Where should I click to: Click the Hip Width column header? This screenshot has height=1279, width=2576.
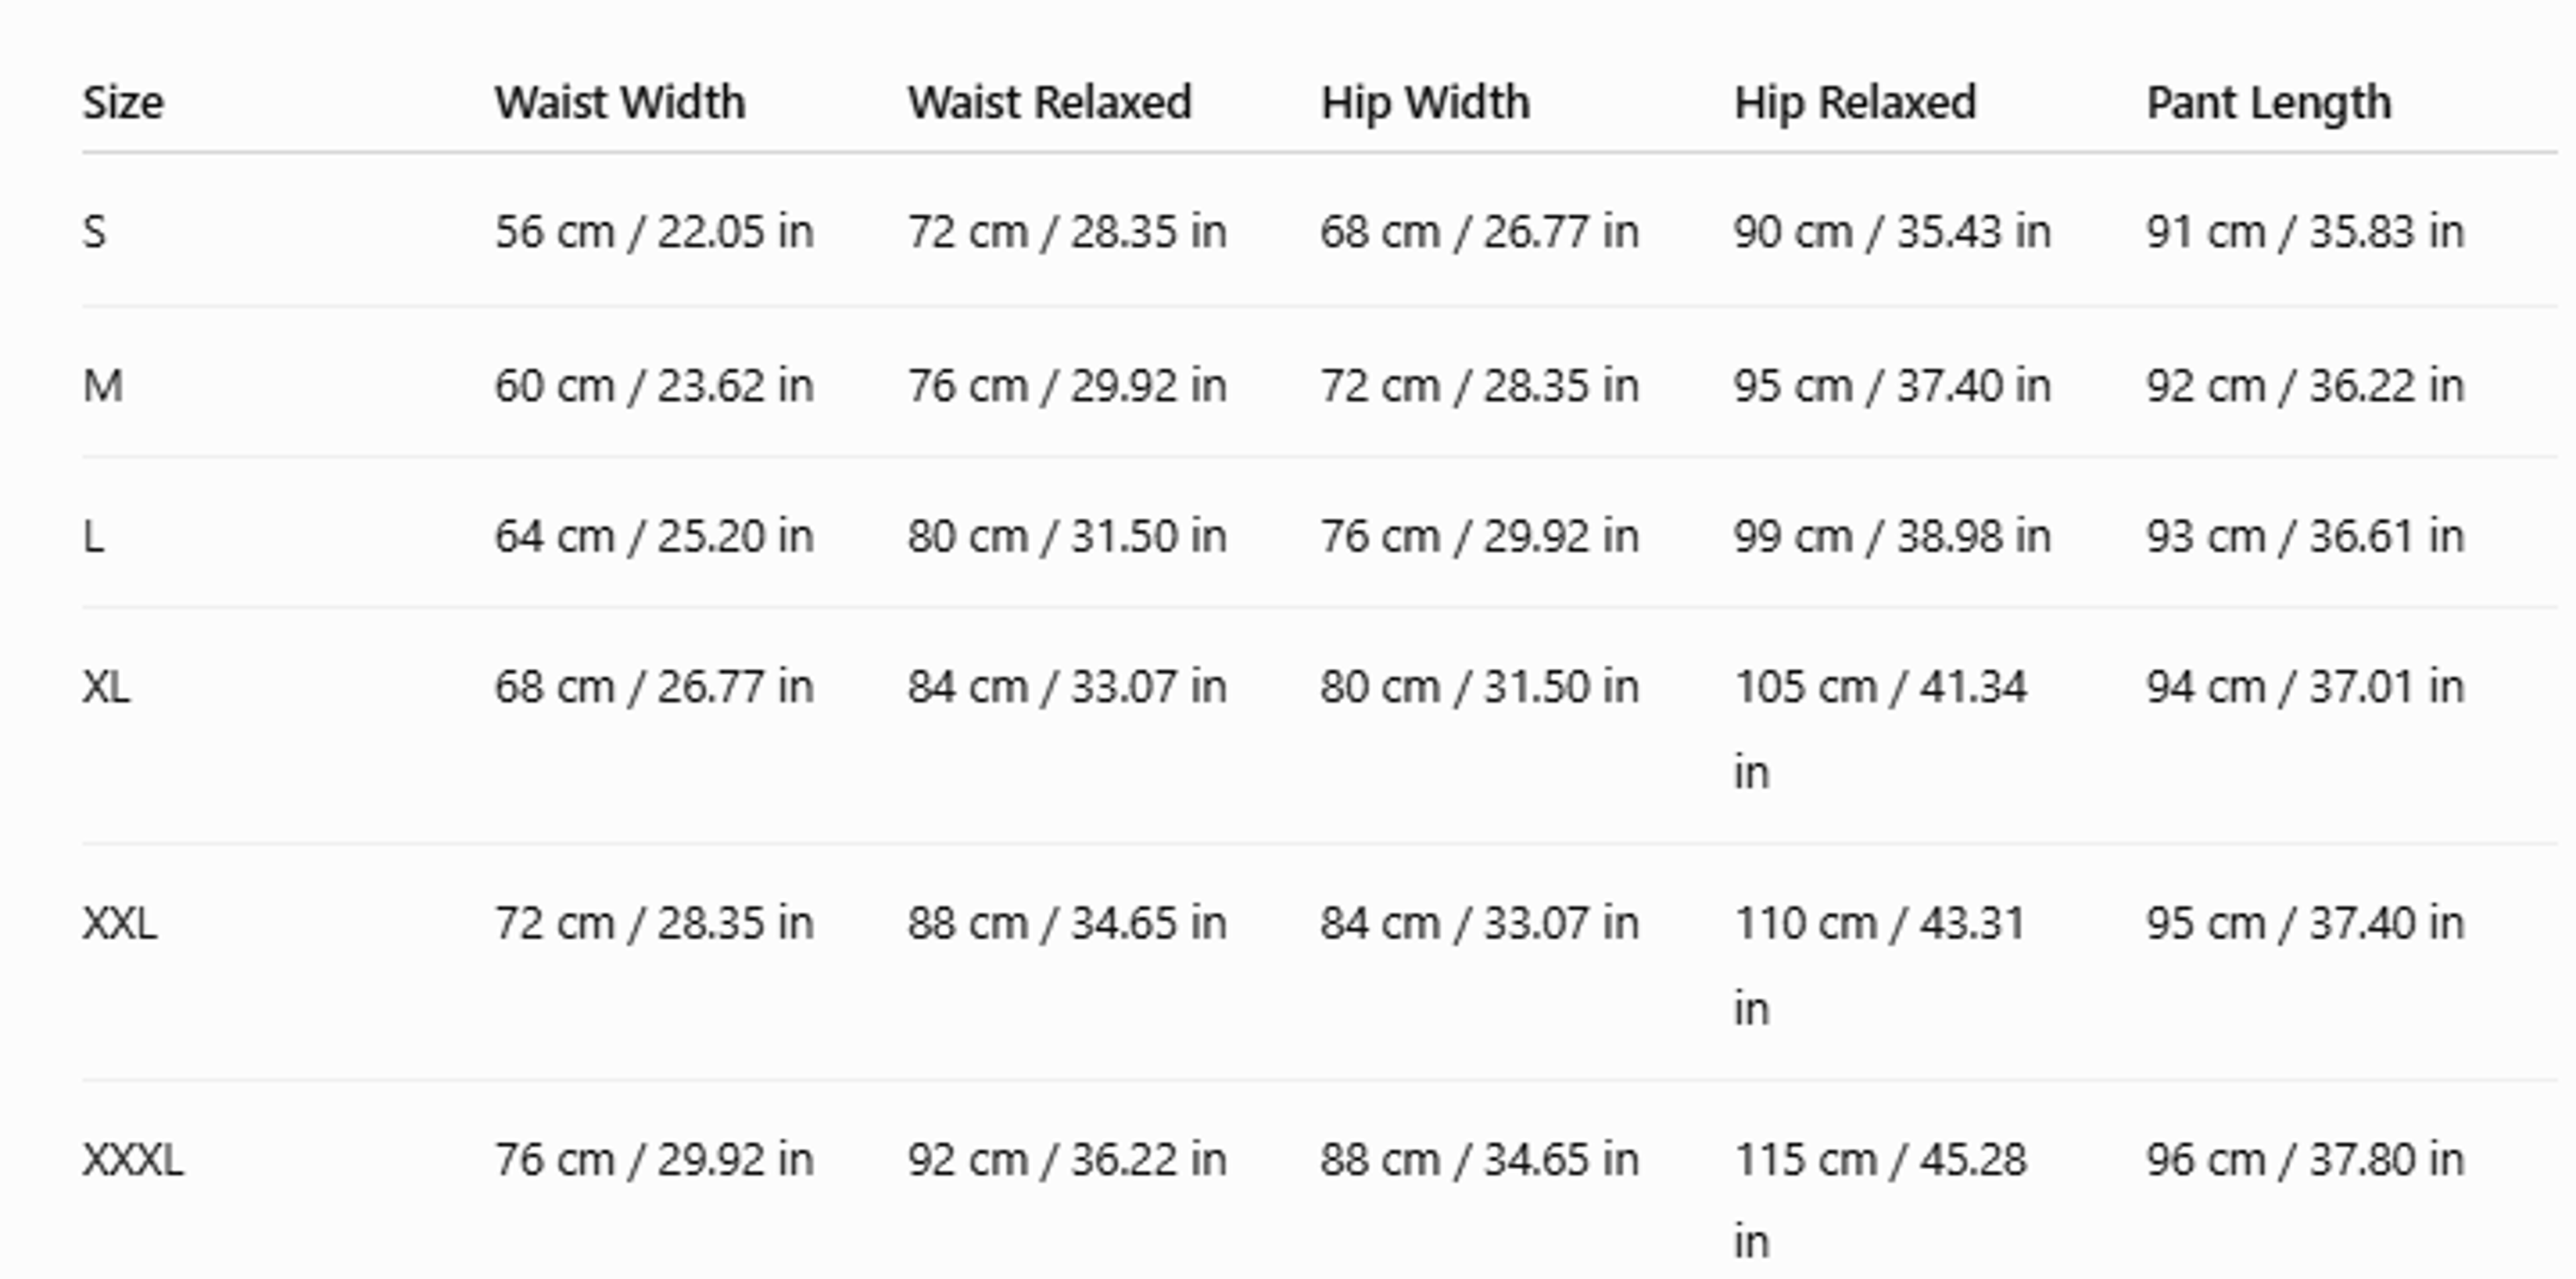point(1425,103)
